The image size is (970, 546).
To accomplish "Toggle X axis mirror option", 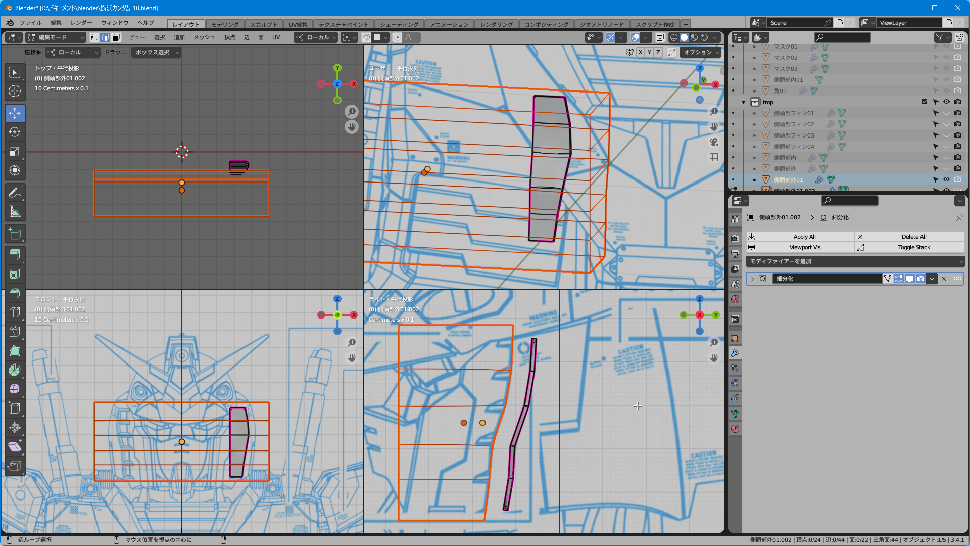I will [640, 52].
